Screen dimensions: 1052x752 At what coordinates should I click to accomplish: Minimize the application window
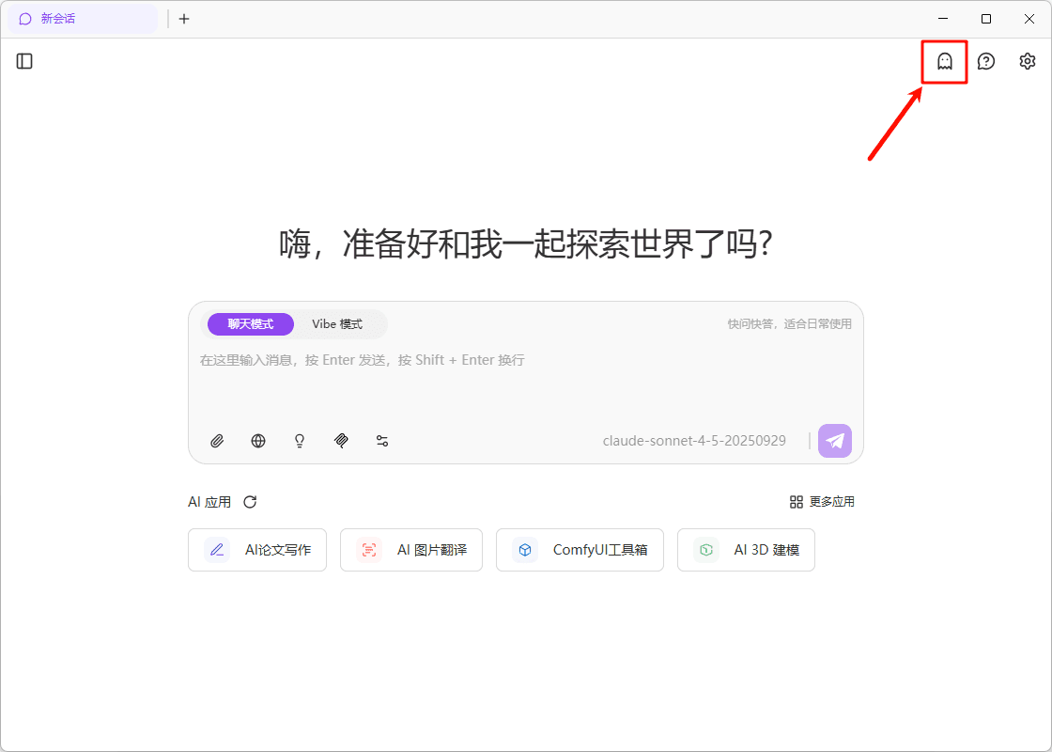click(943, 19)
